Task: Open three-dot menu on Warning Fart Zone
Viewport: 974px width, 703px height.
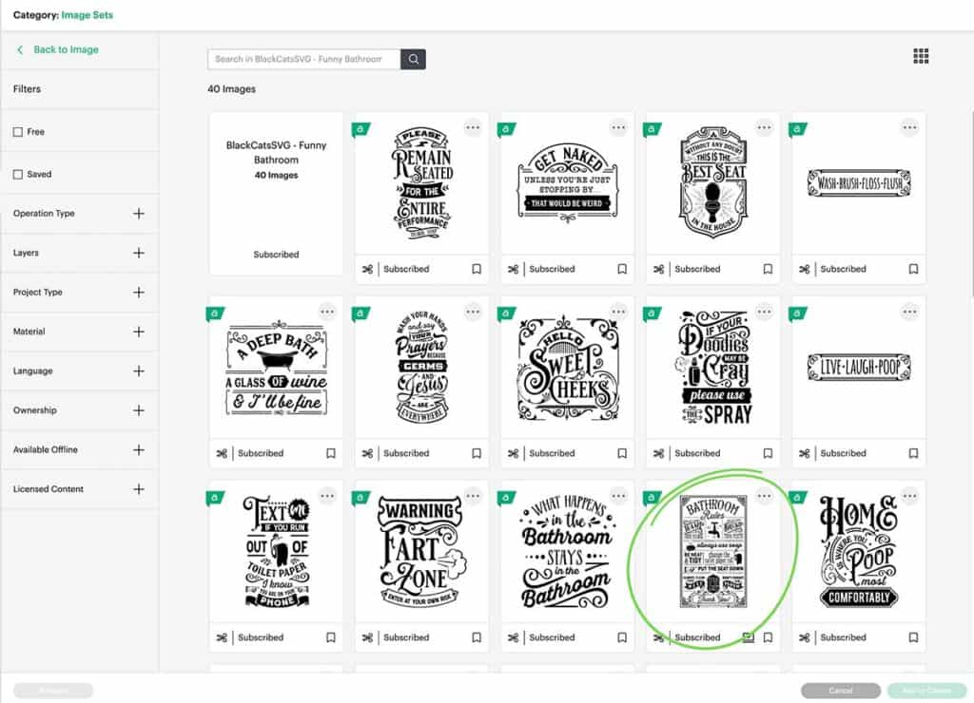Action: click(x=473, y=496)
